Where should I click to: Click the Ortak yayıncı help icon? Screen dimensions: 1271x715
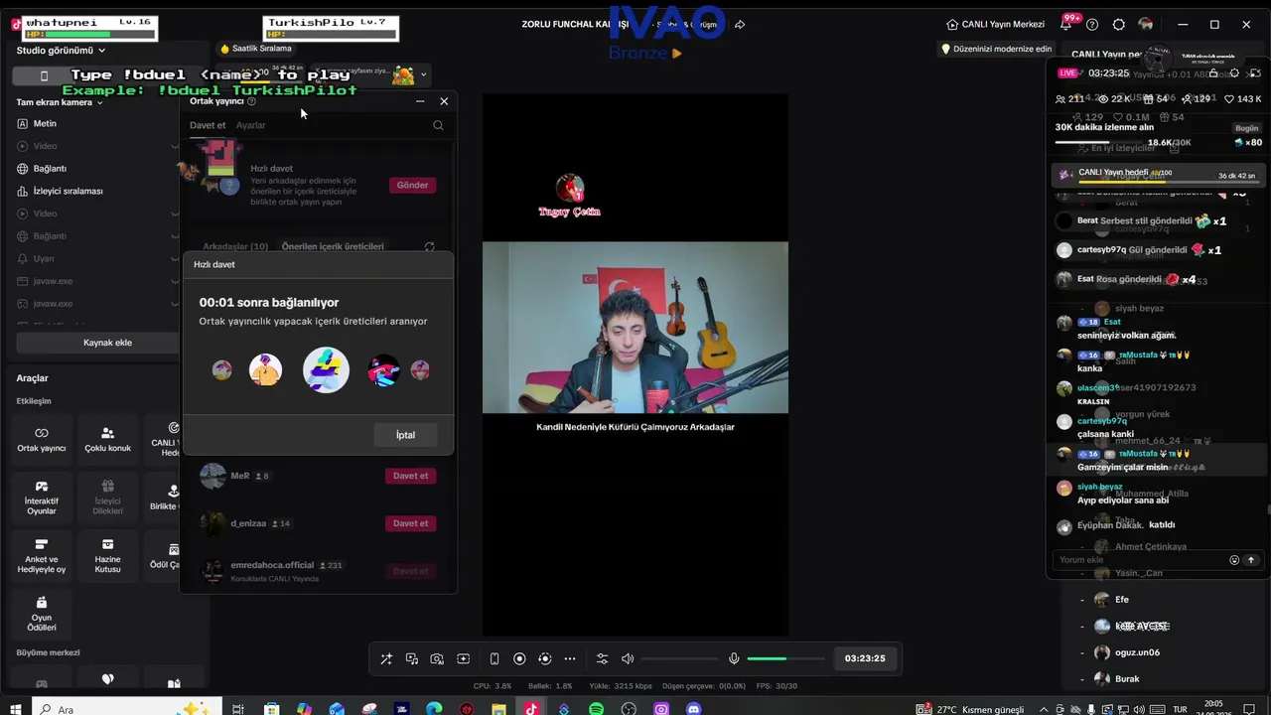[251, 101]
